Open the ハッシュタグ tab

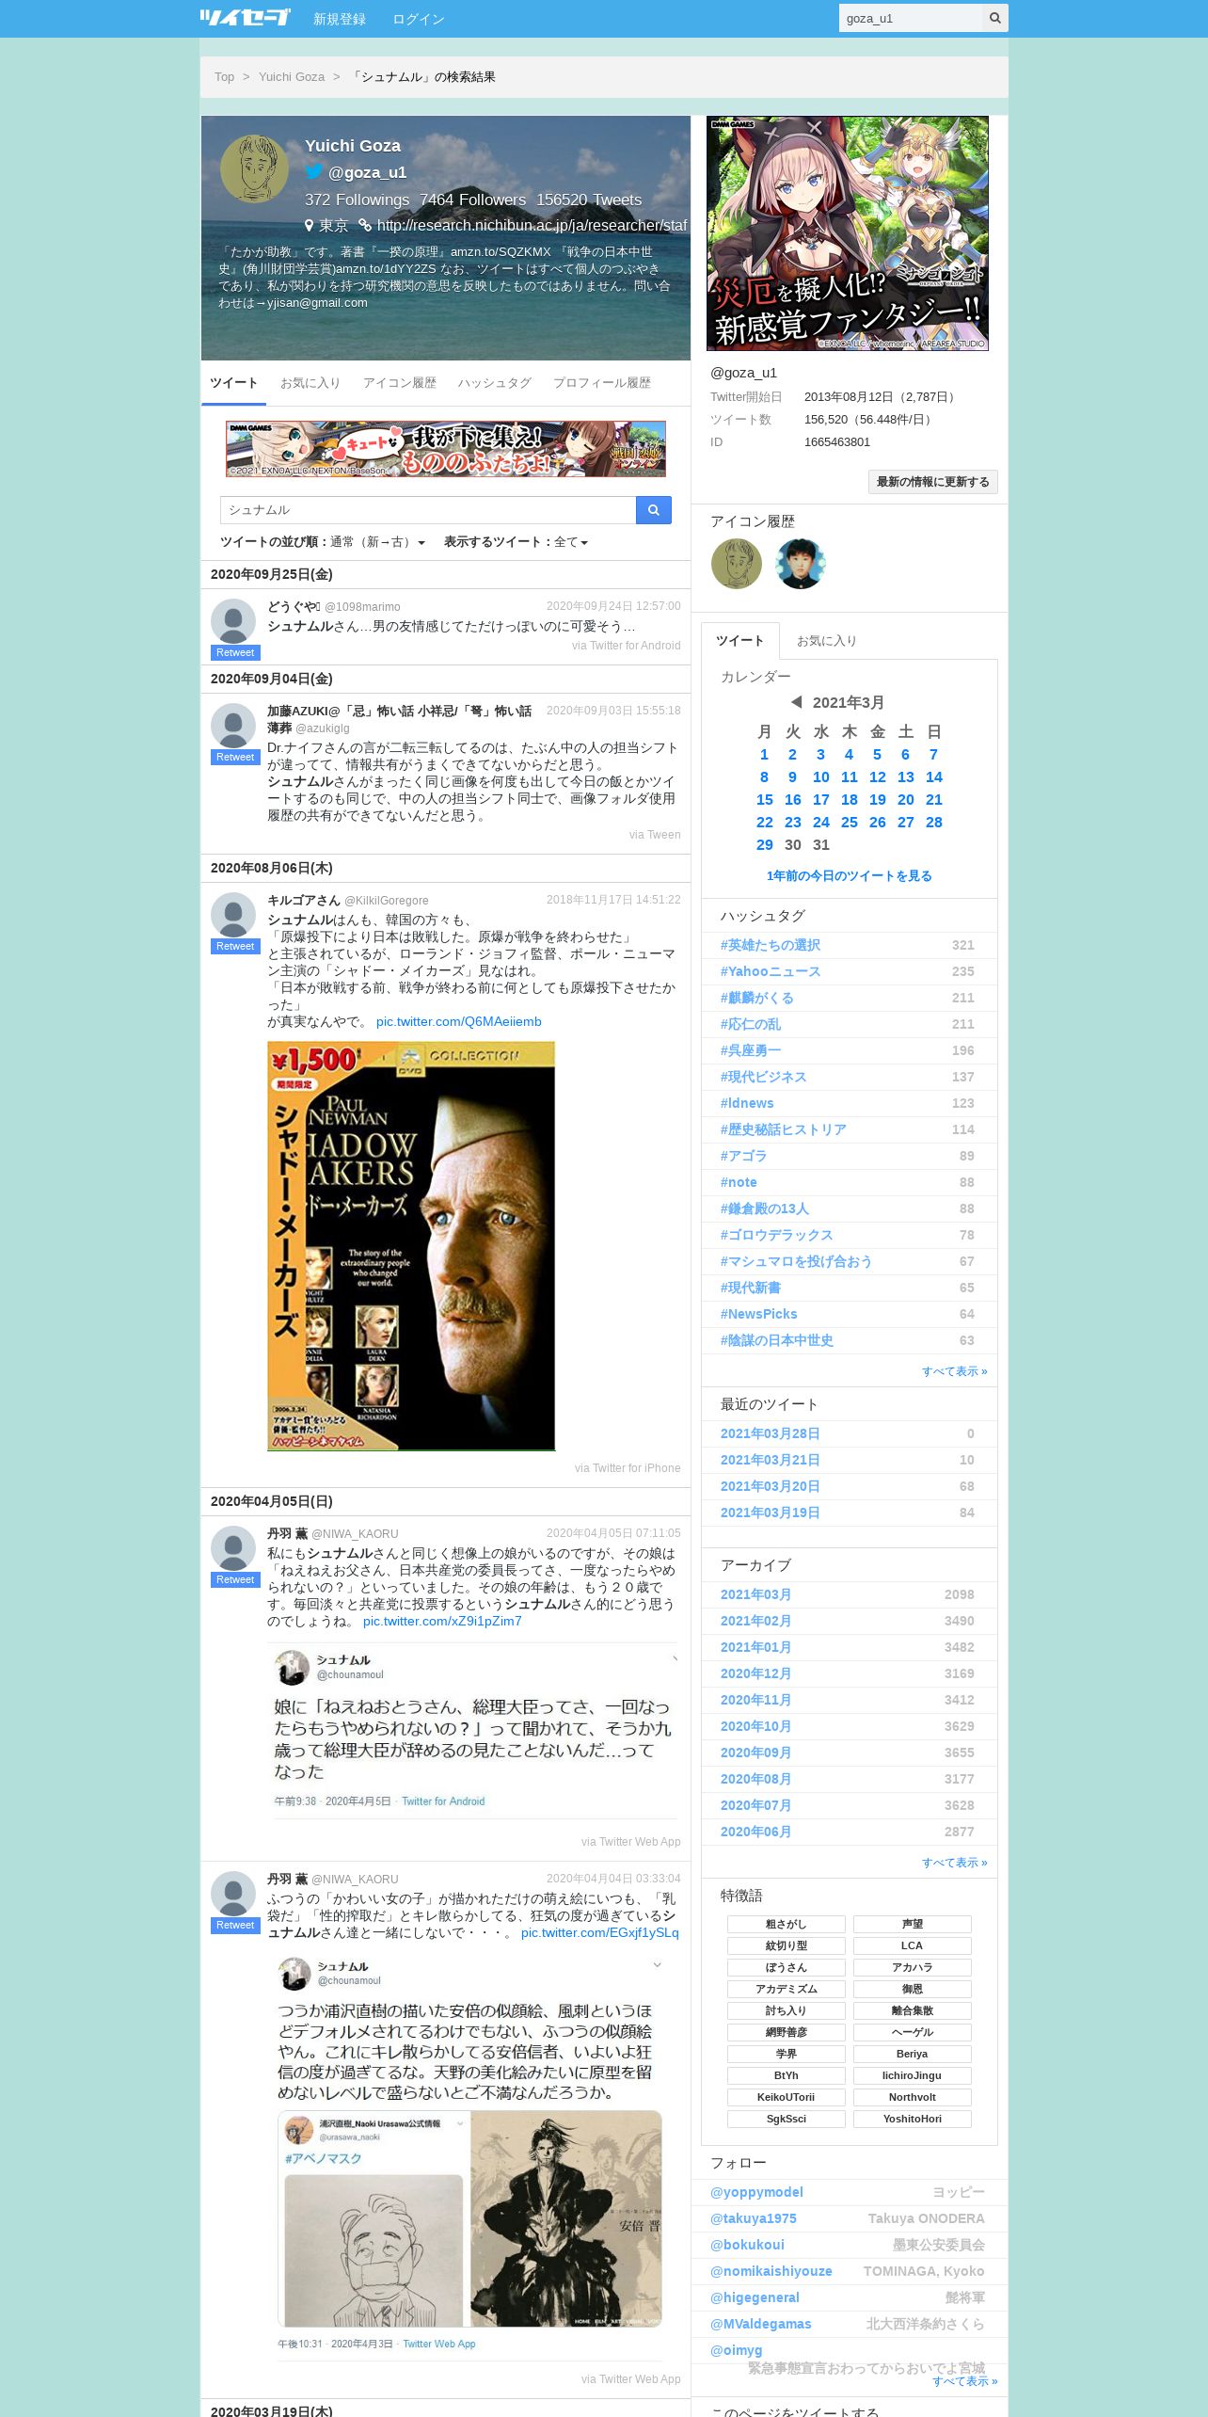click(x=495, y=383)
